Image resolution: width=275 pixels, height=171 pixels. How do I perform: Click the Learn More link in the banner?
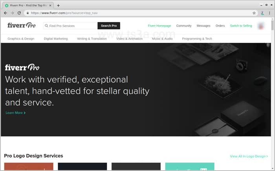[x=15, y=113]
